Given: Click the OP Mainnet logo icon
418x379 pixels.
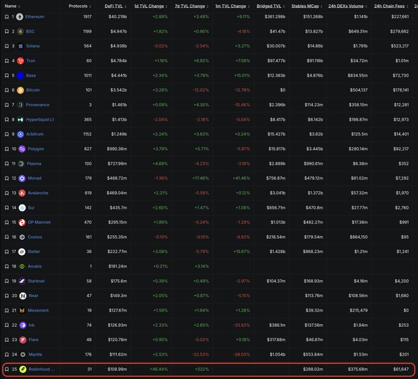Looking at the screenshot, I should [x=22, y=222].
